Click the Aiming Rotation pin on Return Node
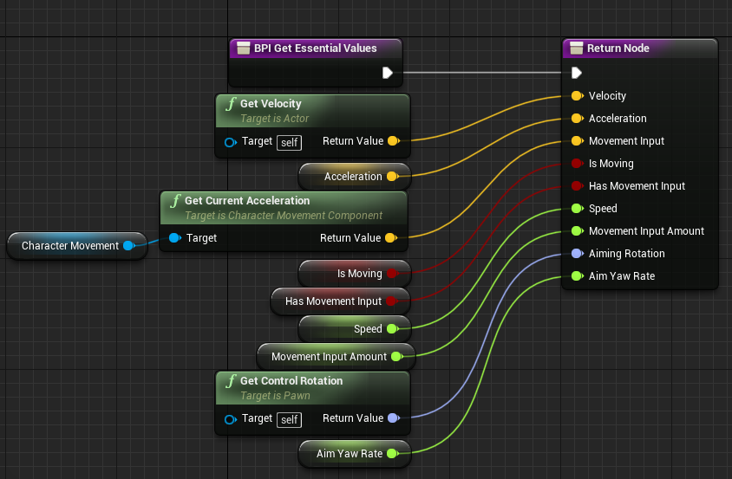This screenshot has height=479, width=732. (576, 254)
